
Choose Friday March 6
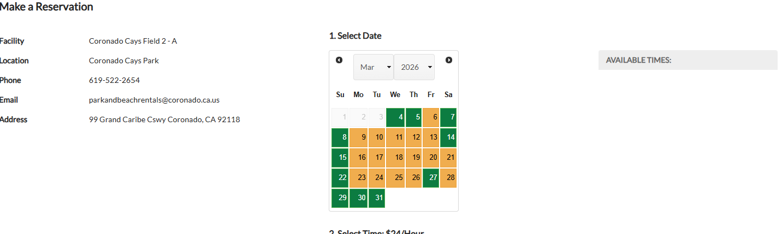[431, 117]
